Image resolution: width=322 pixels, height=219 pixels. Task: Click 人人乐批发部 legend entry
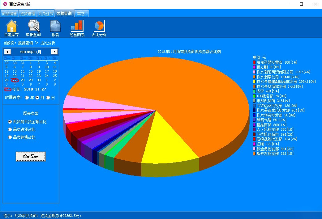(x=273, y=130)
